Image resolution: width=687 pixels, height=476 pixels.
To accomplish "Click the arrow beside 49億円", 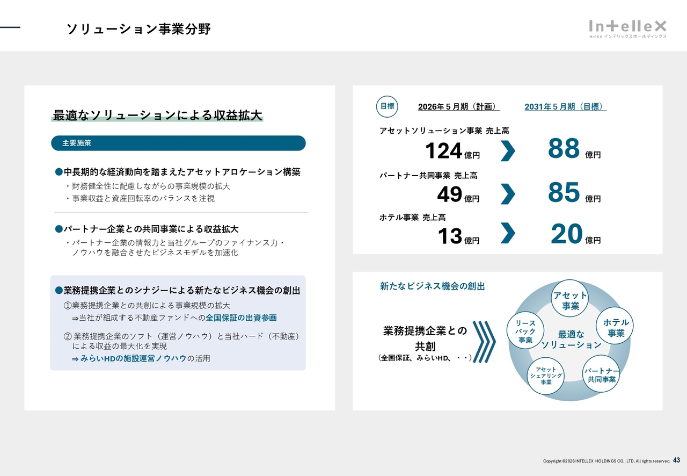I will tap(507, 194).
